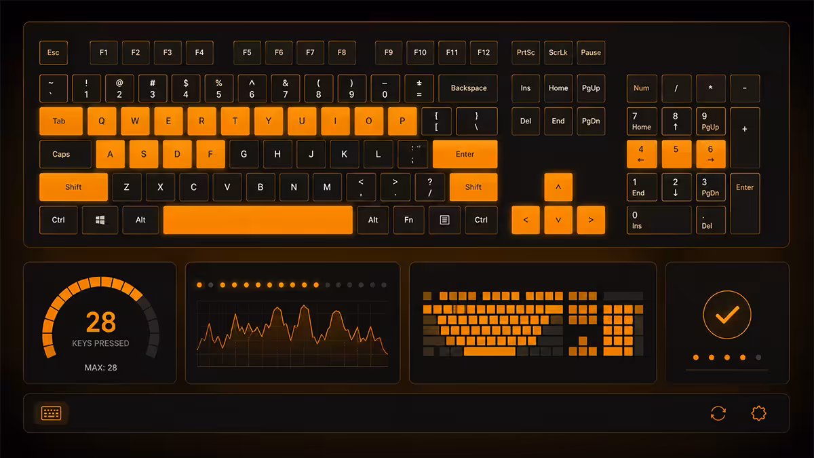
Task: Click the left Shift key
Action: click(73, 187)
